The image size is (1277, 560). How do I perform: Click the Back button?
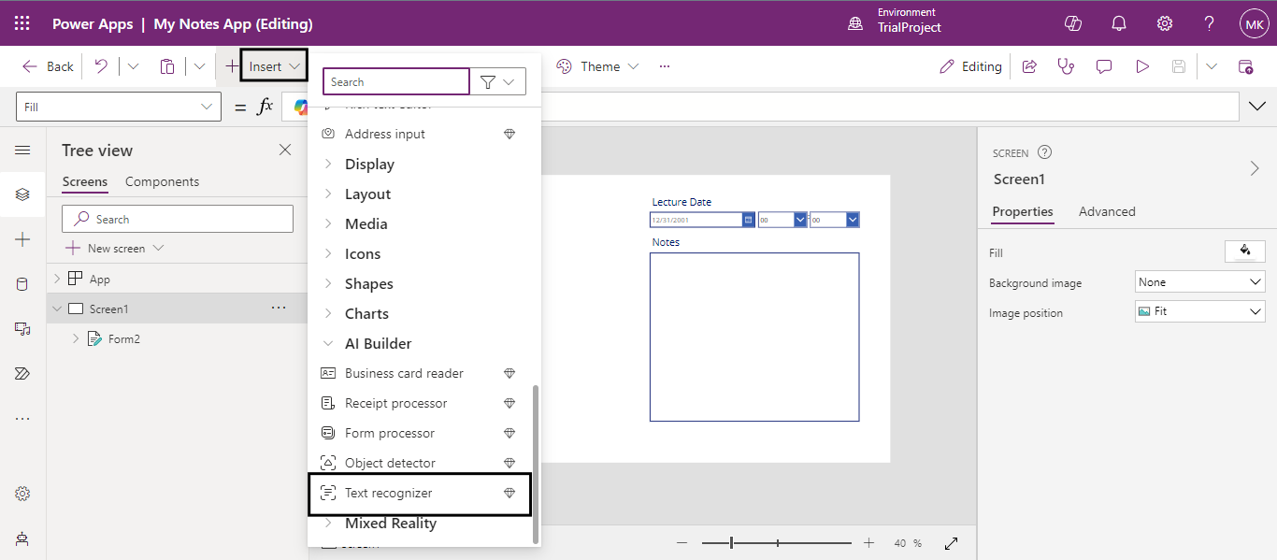(x=49, y=66)
